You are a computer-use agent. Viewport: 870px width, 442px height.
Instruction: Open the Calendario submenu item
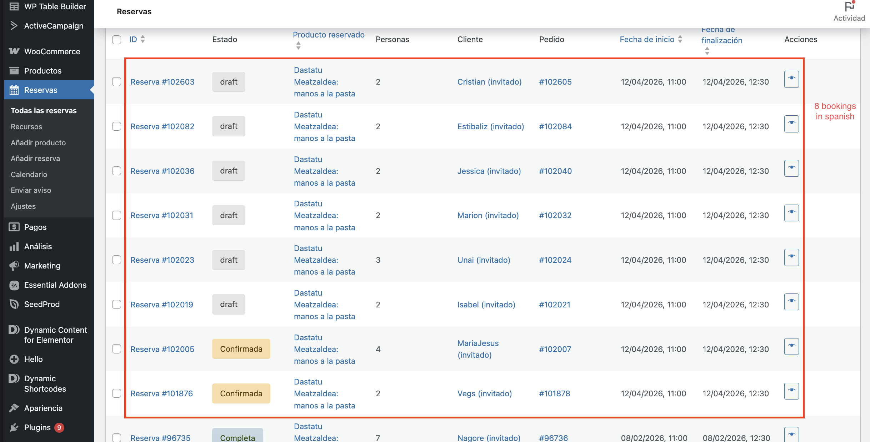click(x=29, y=175)
